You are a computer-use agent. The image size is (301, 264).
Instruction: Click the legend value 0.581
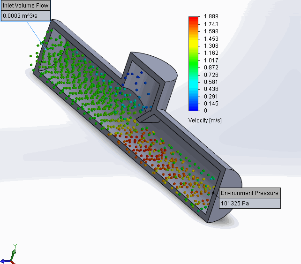[x=211, y=82]
